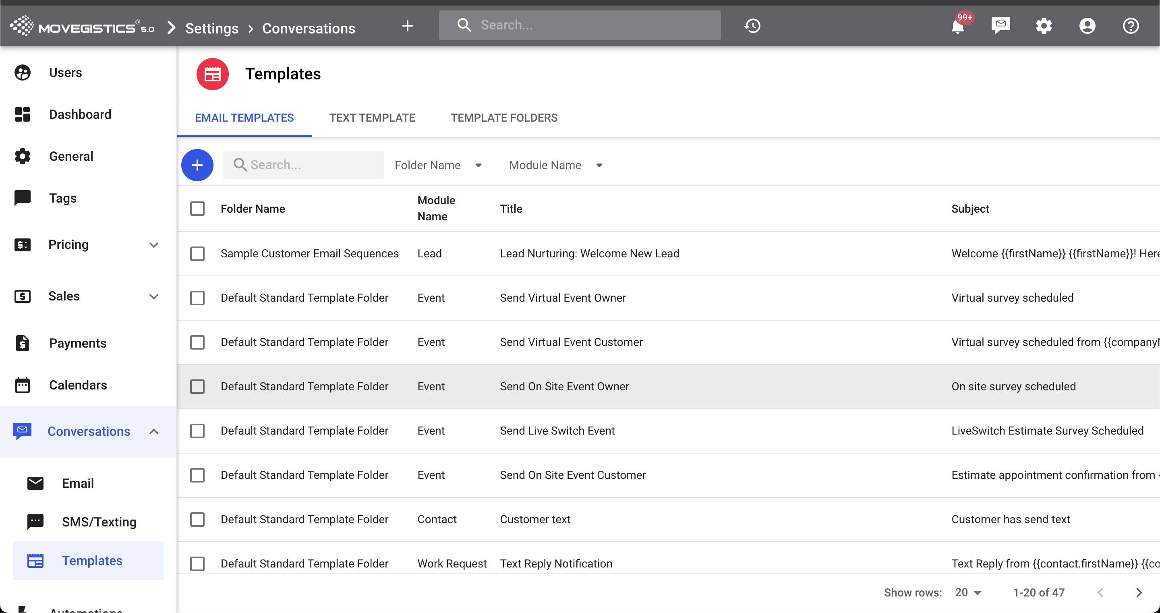Click the history clock icon
The image size is (1160, 613).
tap(752, 26)
